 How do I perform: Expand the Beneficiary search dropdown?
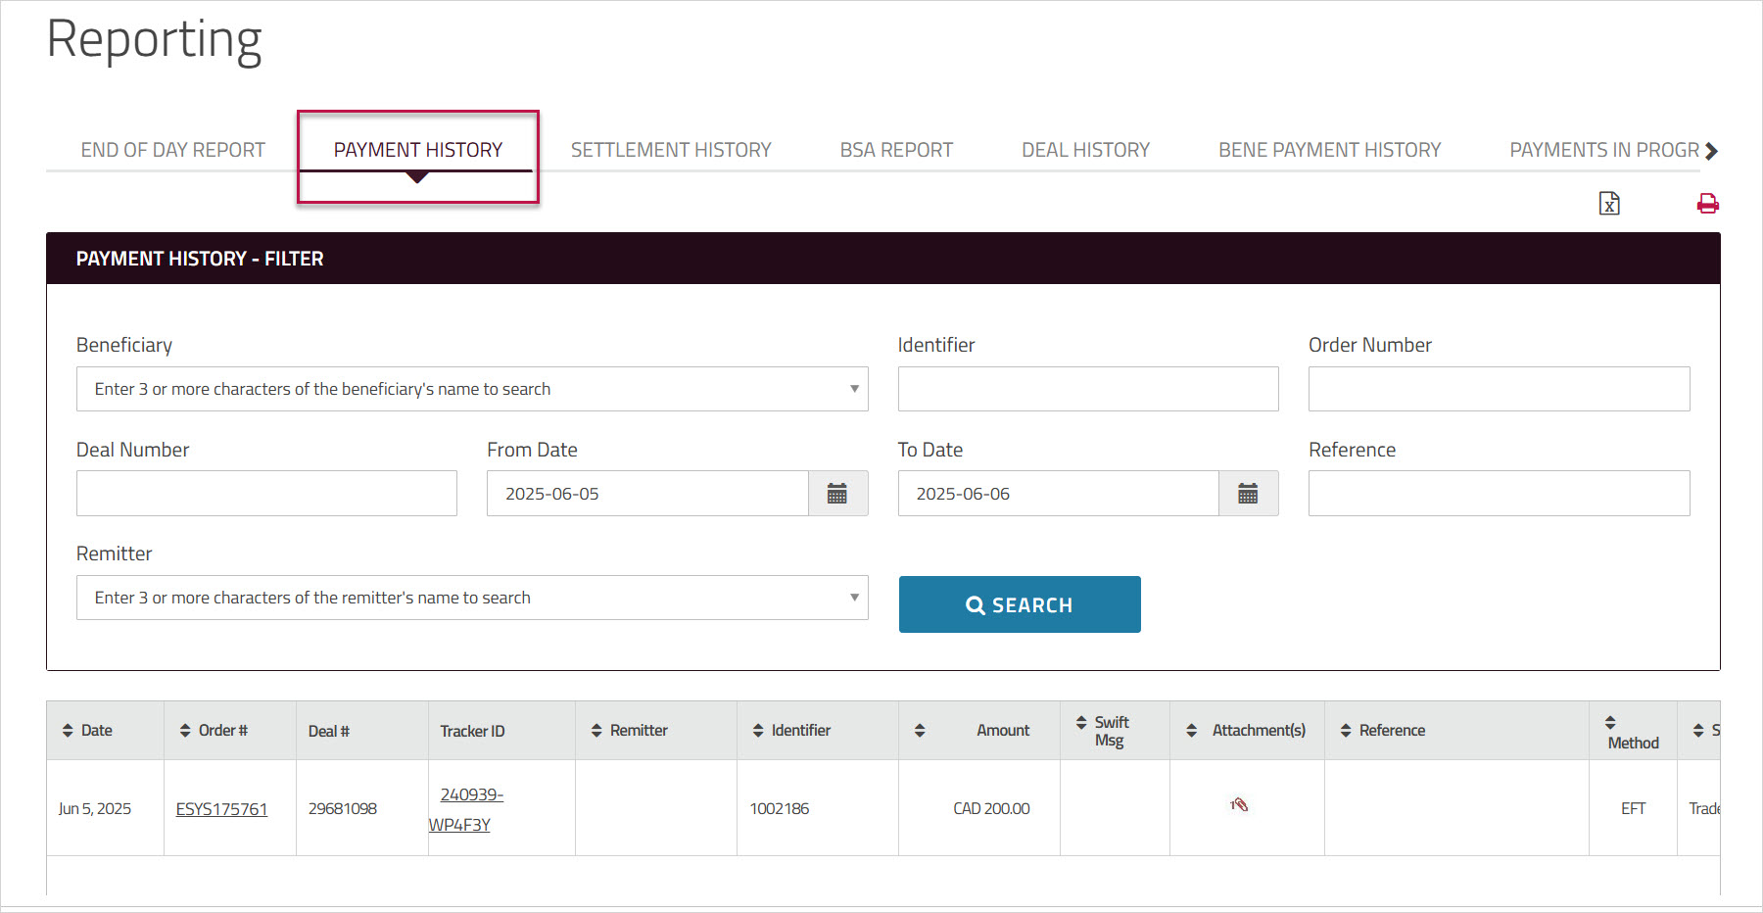[x=854, y=389]
